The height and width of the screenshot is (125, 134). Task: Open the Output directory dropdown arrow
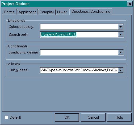[121, 27]
